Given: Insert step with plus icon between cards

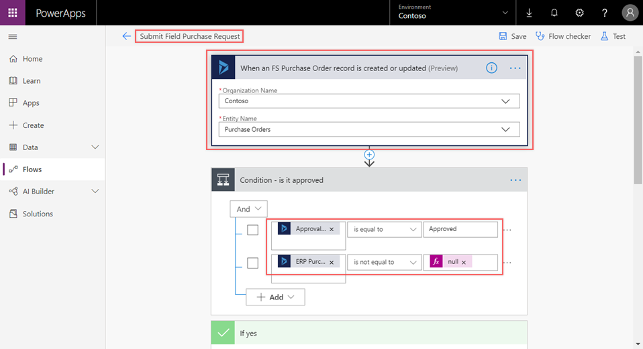Looking at the screenshot, I should point(368,155).
